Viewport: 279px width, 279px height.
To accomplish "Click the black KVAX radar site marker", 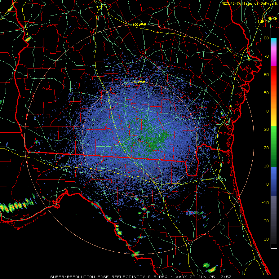I will (x=140, y=139).
